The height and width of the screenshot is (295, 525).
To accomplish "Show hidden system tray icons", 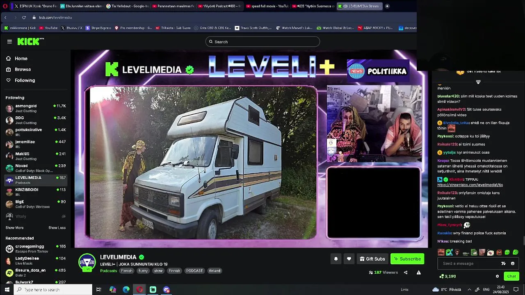I will 469,290.
